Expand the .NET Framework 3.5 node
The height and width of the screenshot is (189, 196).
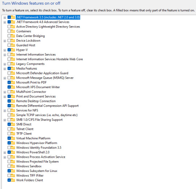(5, 18)
